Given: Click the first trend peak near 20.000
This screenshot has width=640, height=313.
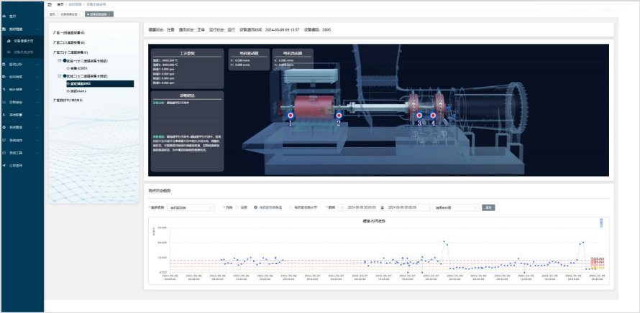Looking at the screenshot, I should pos(444,242).
